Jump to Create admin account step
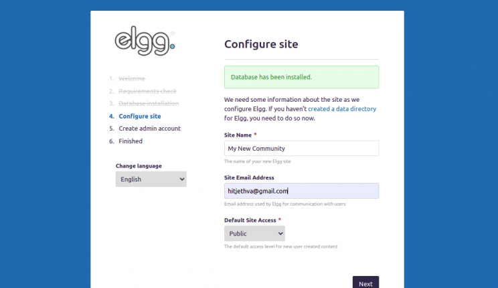Viewport: 498px width, 288px height. (x=149, y=129)
